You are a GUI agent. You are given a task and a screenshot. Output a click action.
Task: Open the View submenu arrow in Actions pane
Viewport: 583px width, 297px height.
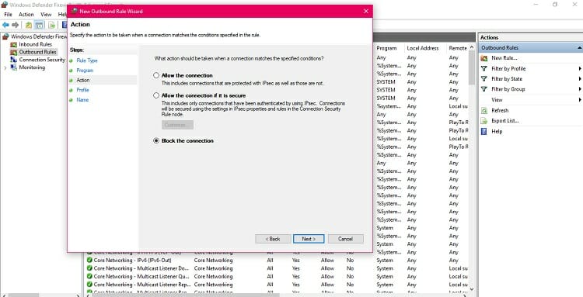coord(580,100)
